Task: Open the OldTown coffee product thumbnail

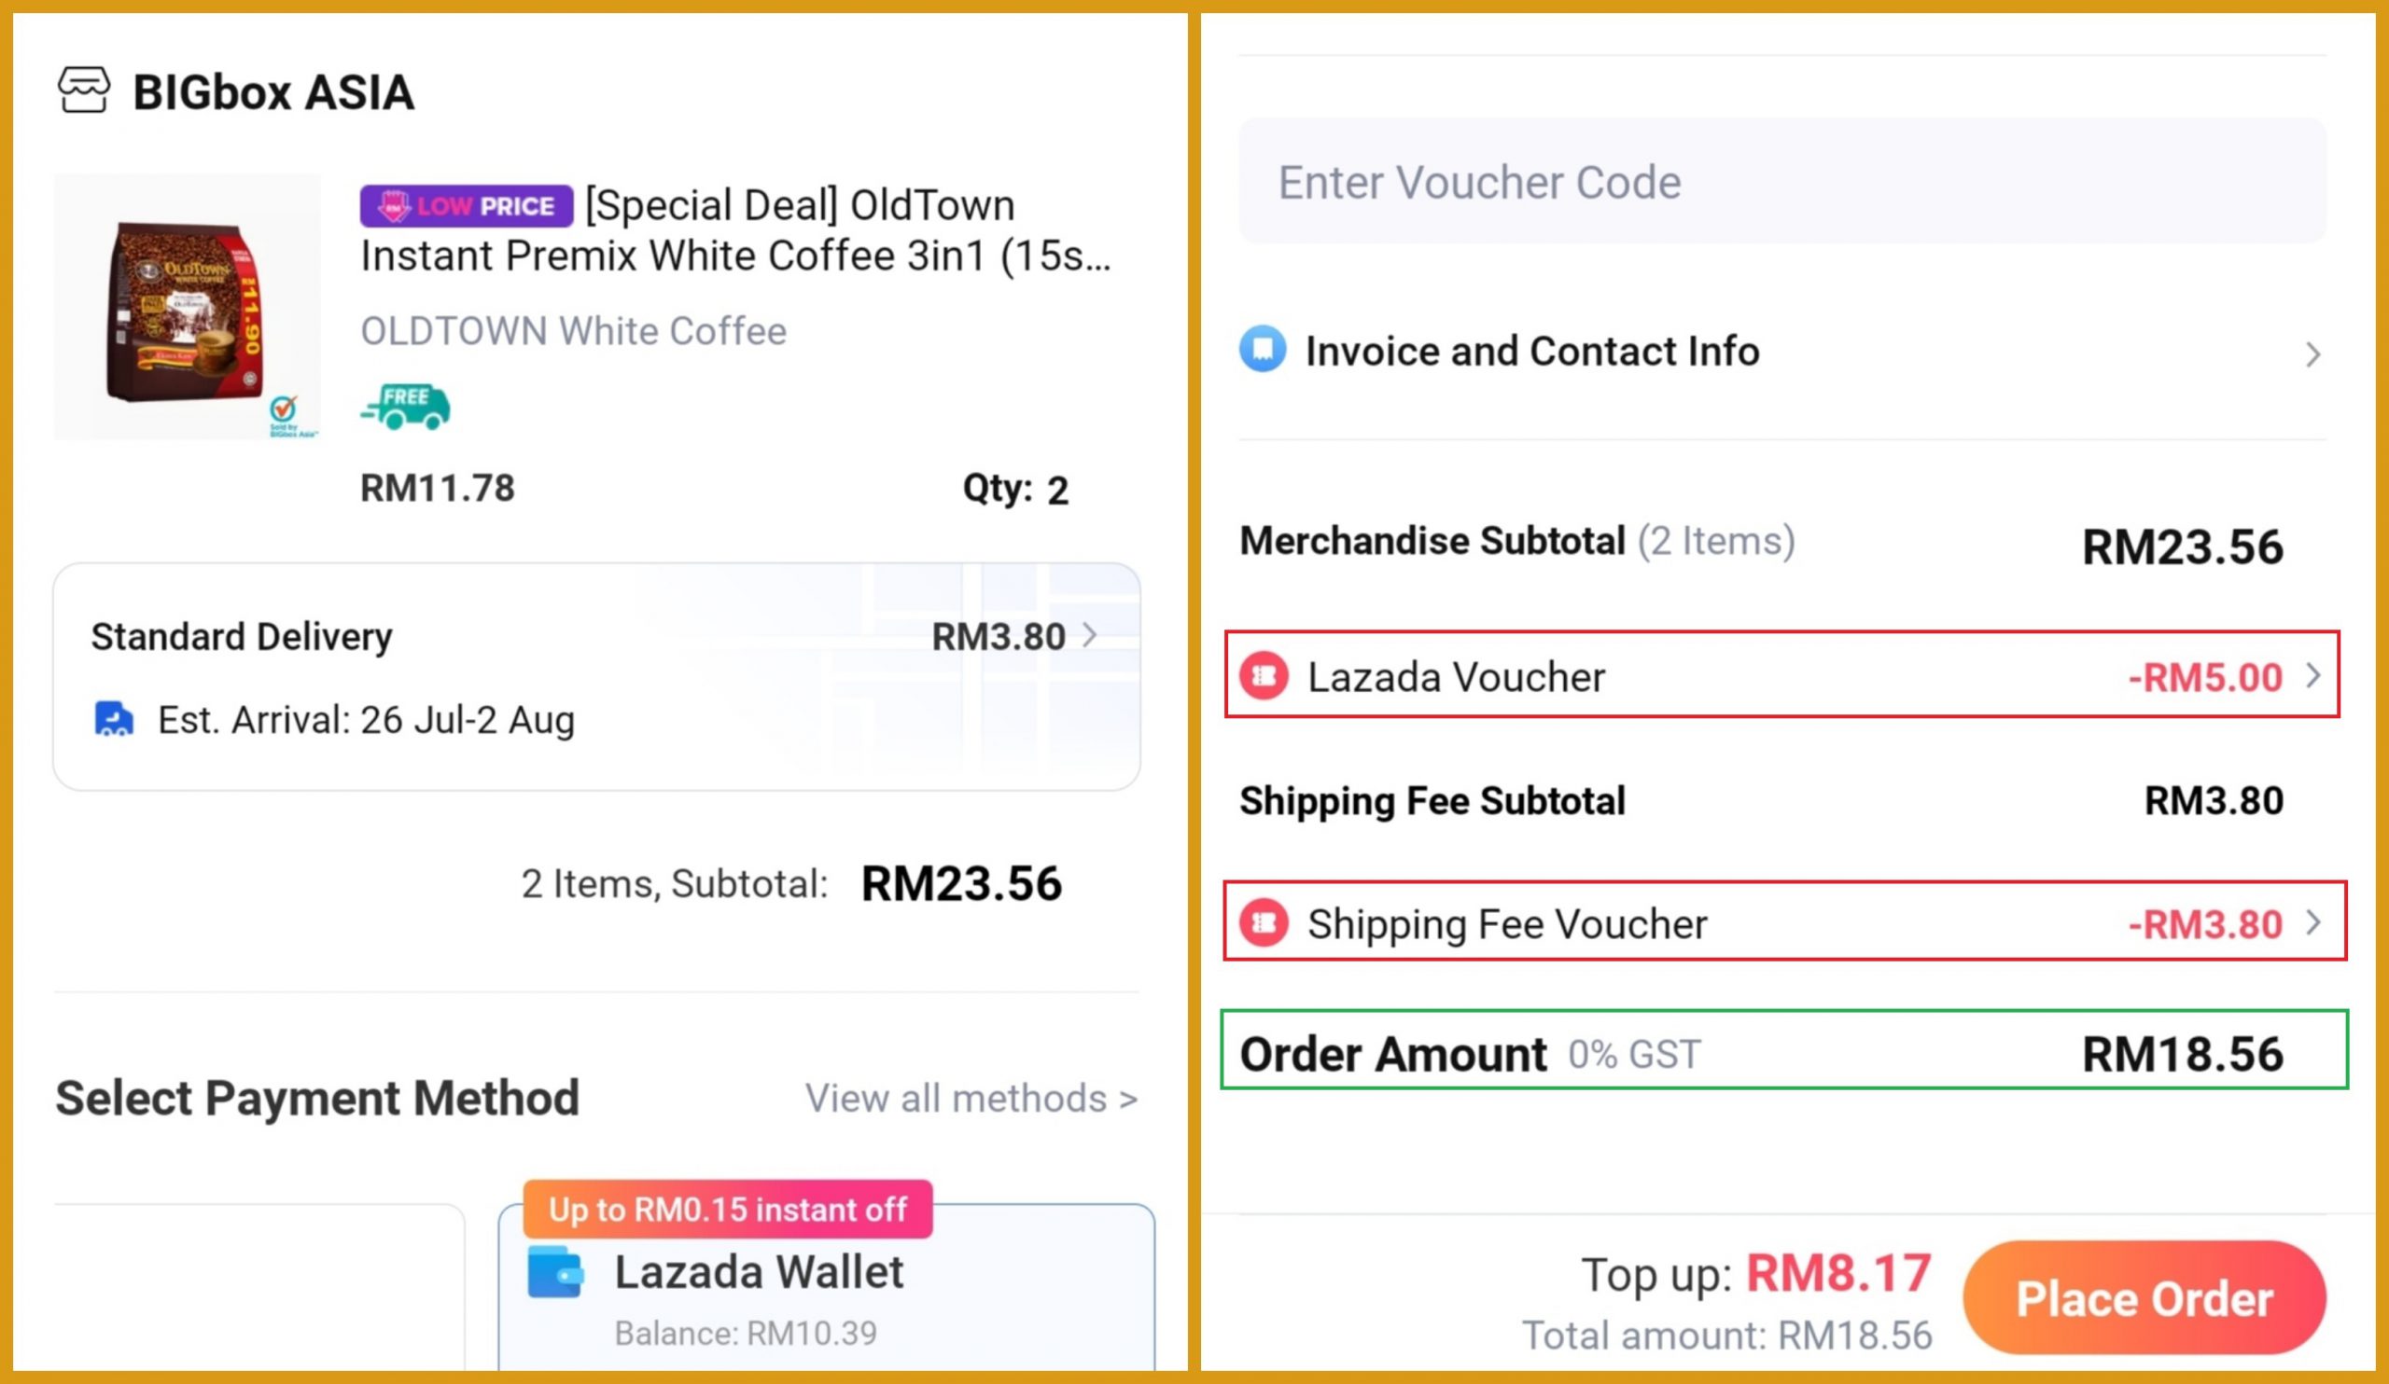Action: pyautogui.click(x=187, y=306)
